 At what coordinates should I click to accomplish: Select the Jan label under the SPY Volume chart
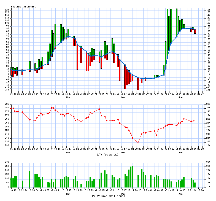(180, 194)
